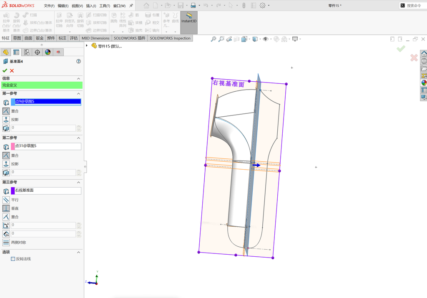This screenshot has width=427, height=298.
Task: Select 重合 option under 第二参考
Action: coord(6,155)
